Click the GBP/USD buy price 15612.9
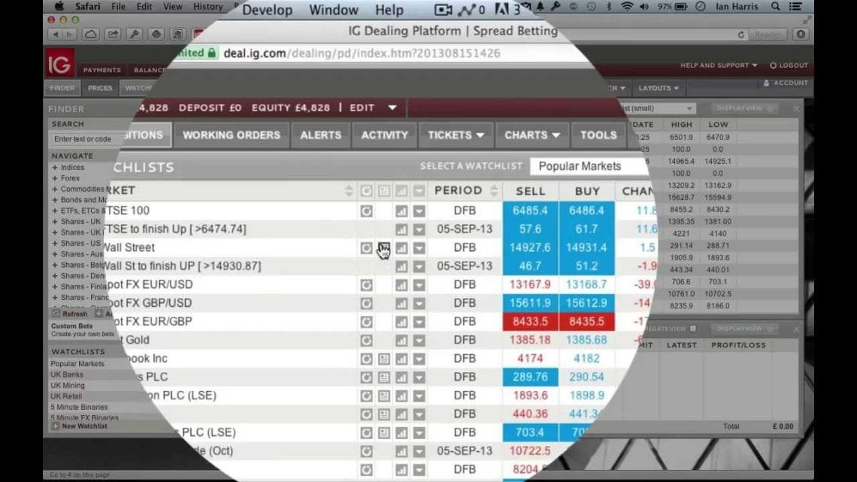 [587, 303]
